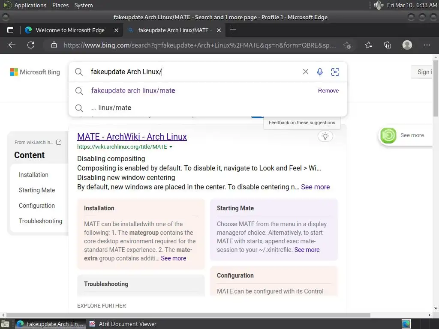Select the Edge window taskbar entry
The image size is (439, 329).
coord(51,324)
